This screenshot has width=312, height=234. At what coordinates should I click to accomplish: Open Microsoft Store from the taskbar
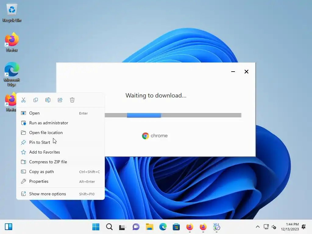click(176, 227)
